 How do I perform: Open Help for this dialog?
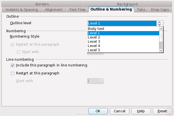tap(141, 111)
